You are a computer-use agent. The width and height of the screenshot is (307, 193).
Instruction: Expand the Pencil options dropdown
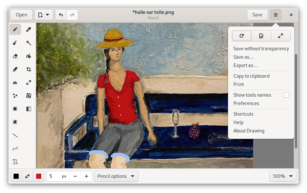coord(116,176)
